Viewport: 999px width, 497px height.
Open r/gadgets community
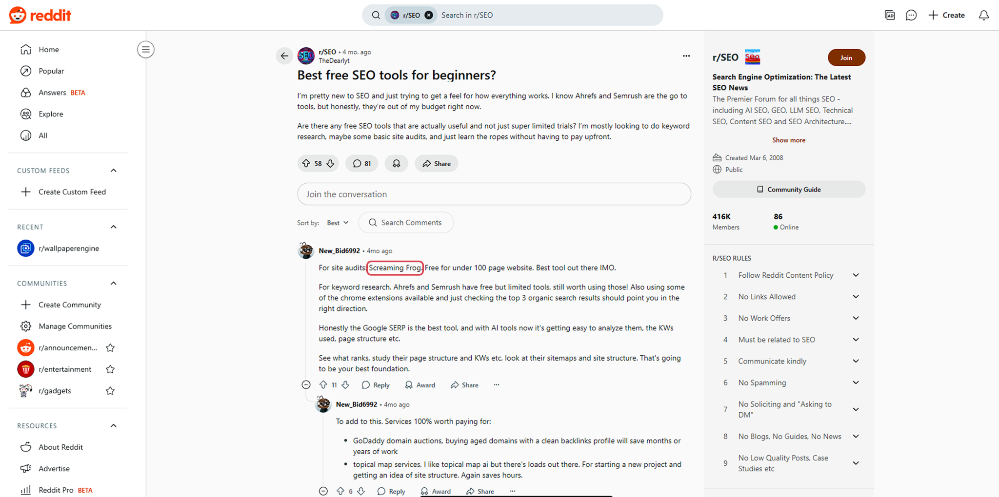point(55,390)
